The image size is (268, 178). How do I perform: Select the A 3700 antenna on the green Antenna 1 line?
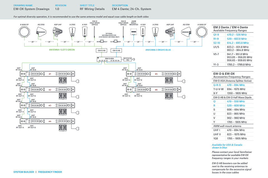point(72,32)
